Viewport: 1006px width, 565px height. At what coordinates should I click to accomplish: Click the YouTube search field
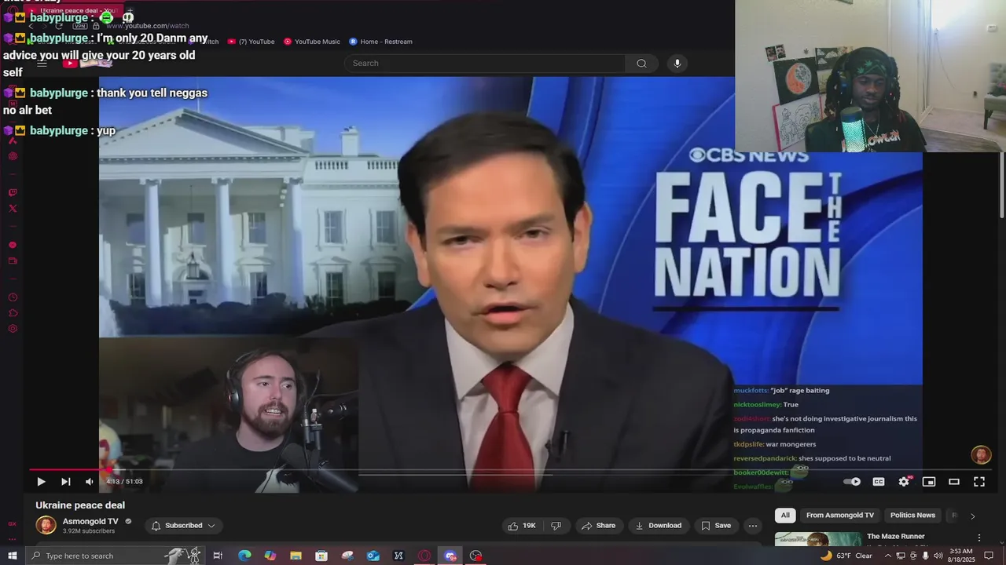pyautogui.click(x=485, y=64)
